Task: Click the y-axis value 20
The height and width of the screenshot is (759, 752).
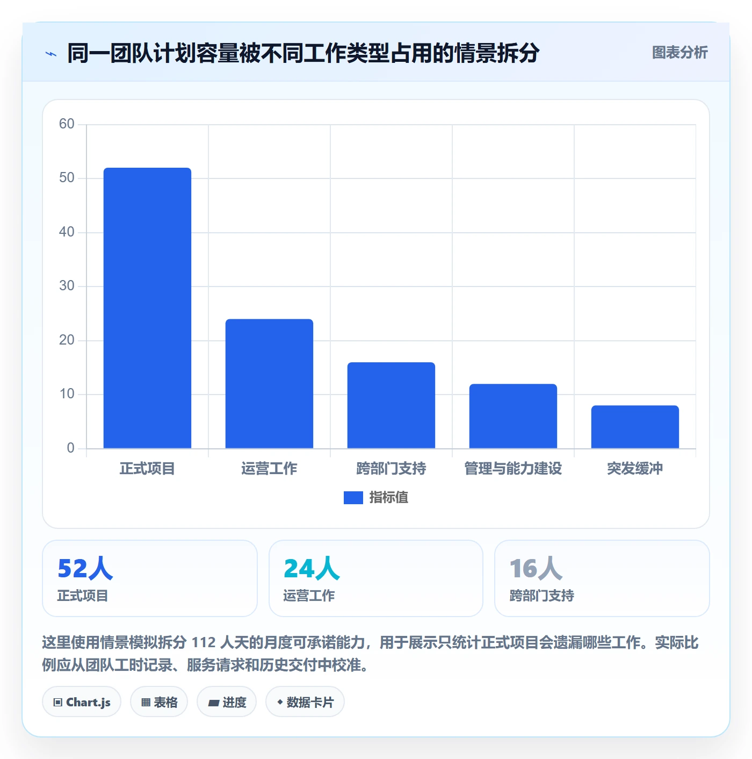Action: [67, 340]
